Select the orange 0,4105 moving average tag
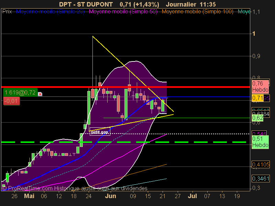This screenshot has width=275, height=206. tap(261, 164)
